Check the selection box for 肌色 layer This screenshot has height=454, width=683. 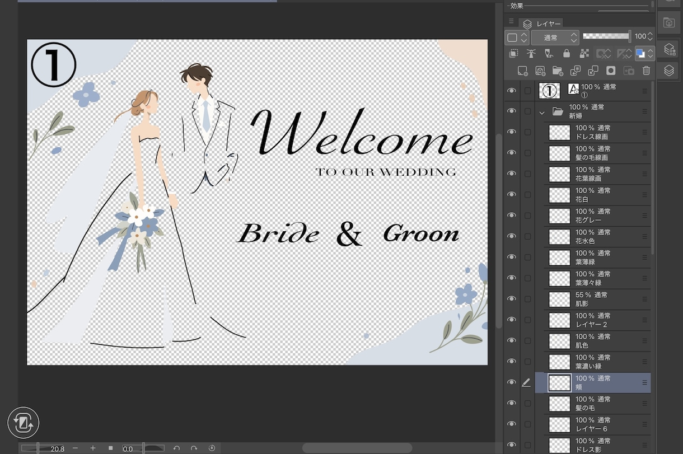527,341
